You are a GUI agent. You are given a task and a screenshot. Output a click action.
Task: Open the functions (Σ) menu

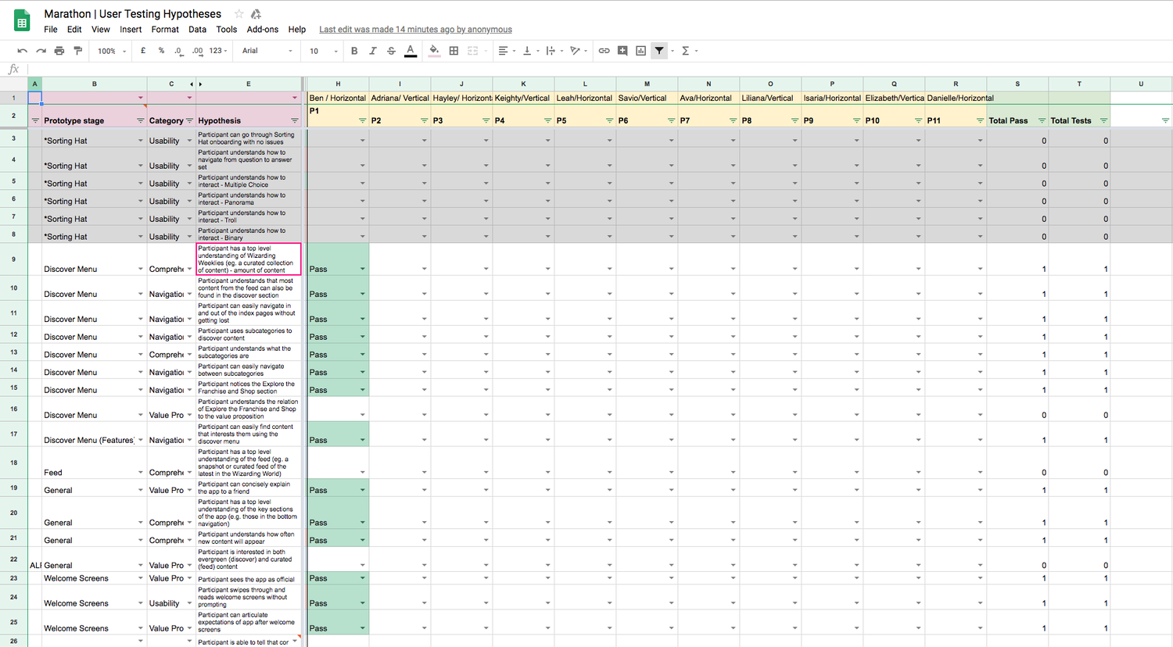(688, 51)
